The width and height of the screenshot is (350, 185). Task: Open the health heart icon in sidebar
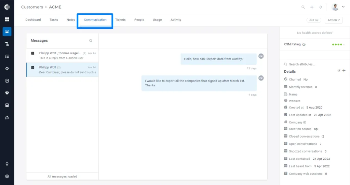(x=7, y=93)
